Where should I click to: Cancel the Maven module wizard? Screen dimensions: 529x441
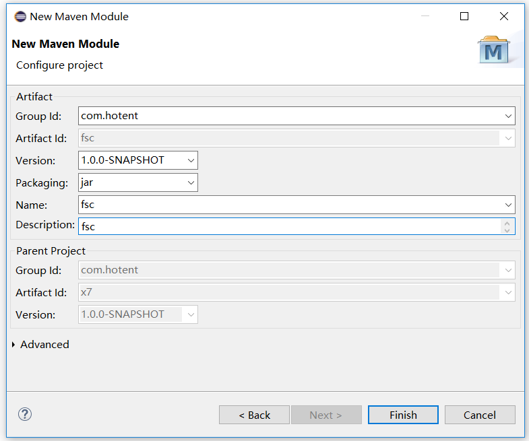tap(480, 415)
